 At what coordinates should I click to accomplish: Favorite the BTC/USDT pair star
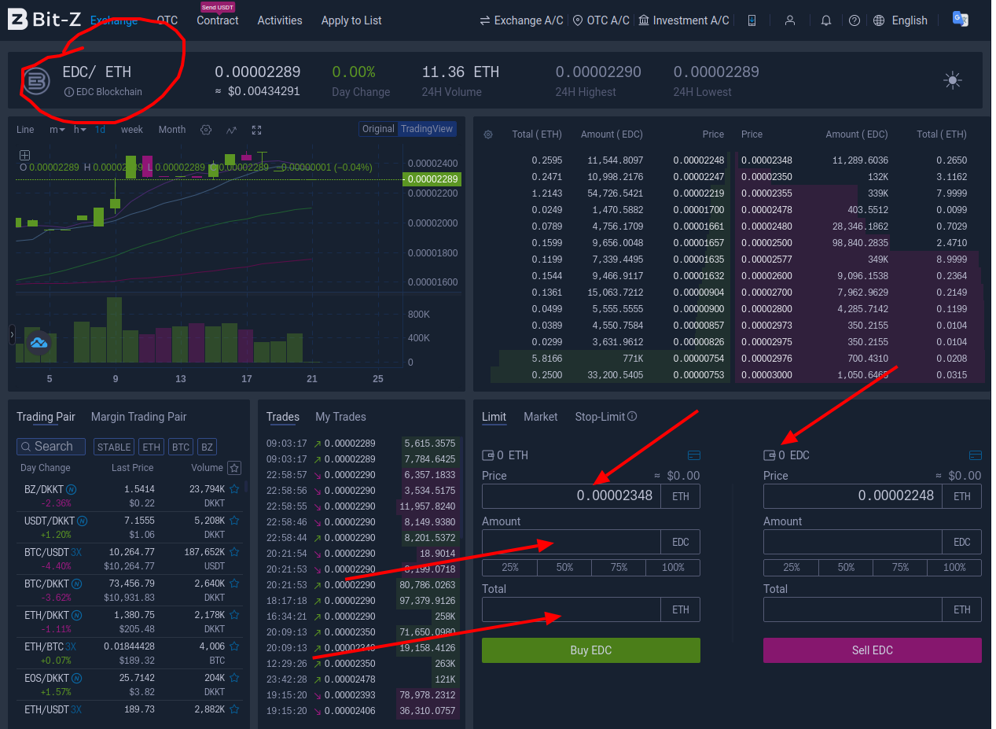click(234, 552)
